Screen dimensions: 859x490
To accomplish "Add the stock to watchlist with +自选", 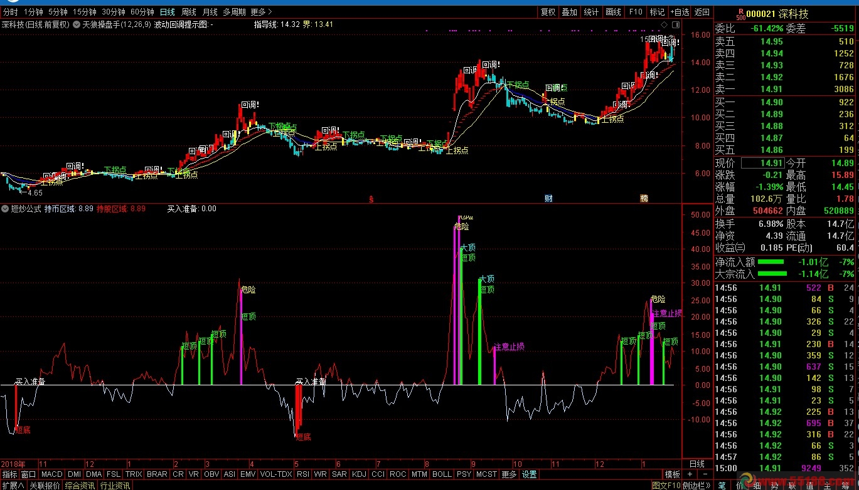I will pos(680,12).
